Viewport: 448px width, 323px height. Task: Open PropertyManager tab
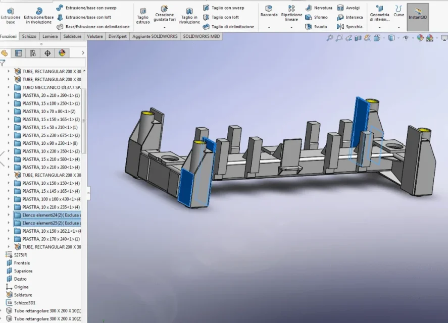19,53
